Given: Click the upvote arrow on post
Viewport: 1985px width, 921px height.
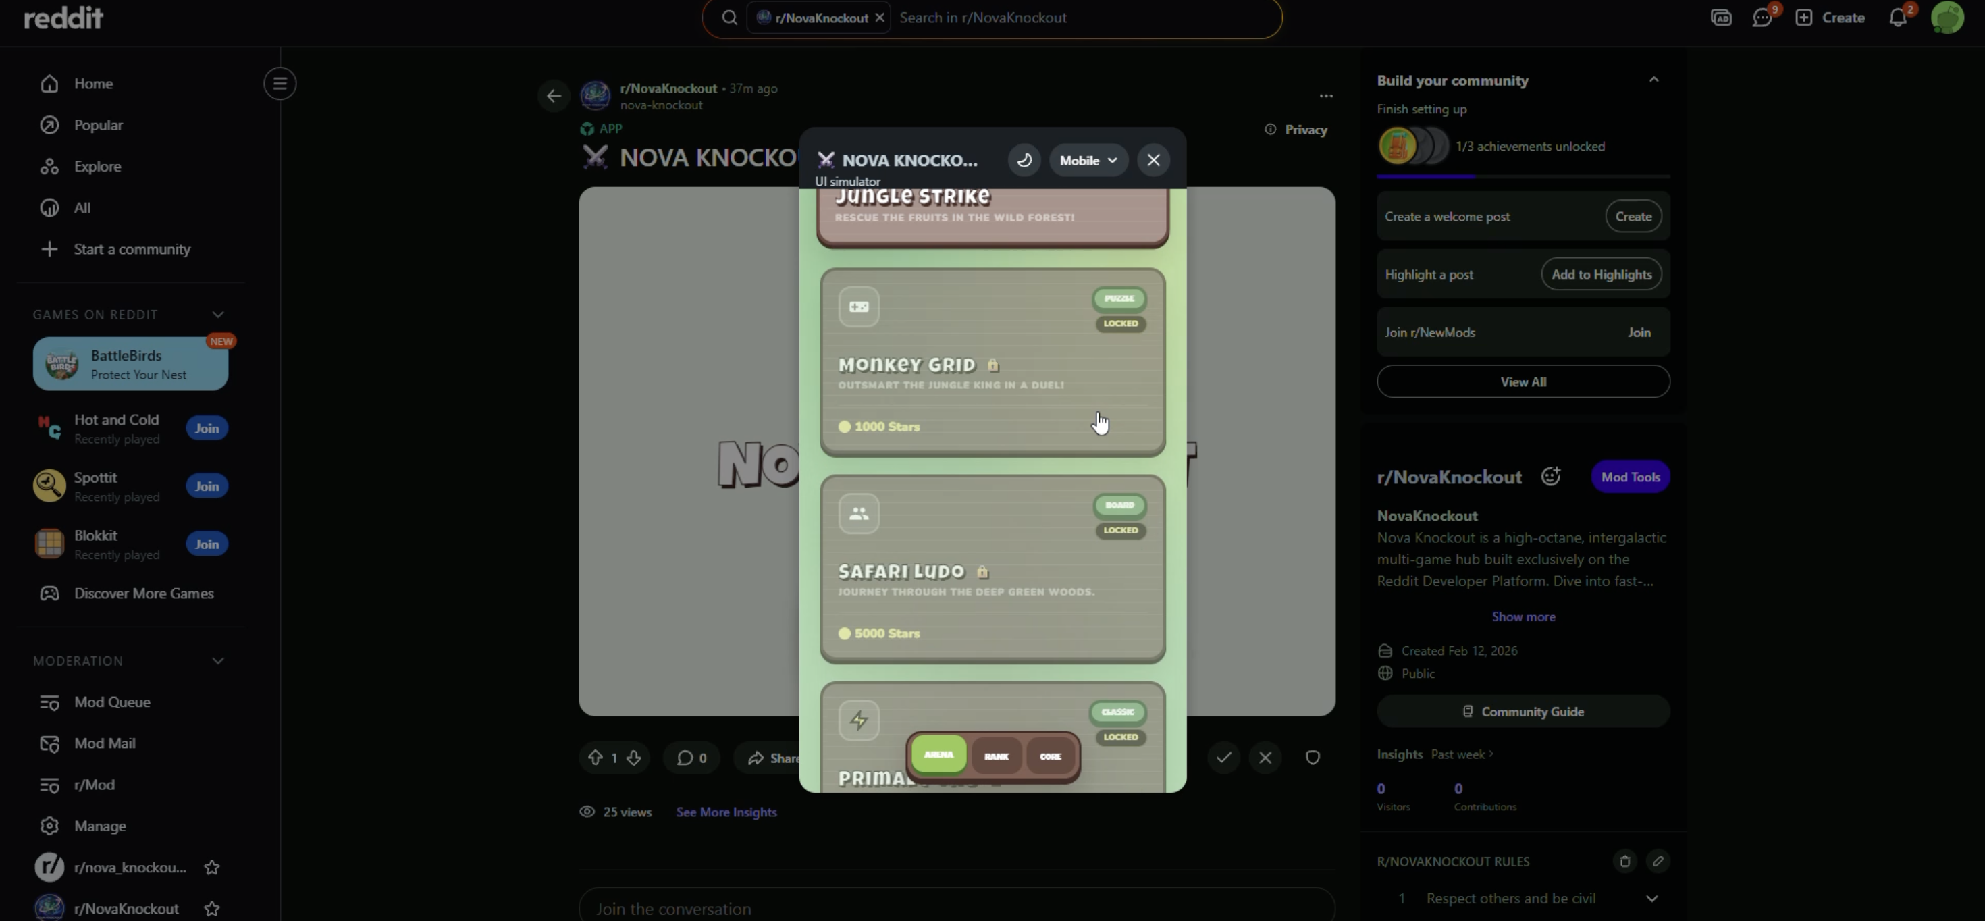Looking at the screenshot, I should click(x=595, y=758).
